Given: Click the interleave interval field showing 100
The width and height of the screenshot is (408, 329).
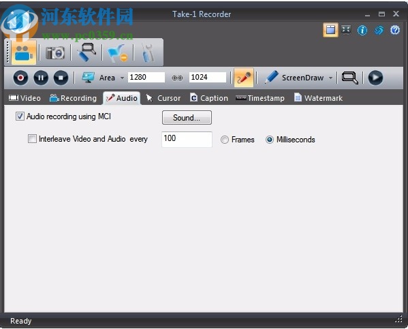Looking at the screenshot, I should 187,139.
